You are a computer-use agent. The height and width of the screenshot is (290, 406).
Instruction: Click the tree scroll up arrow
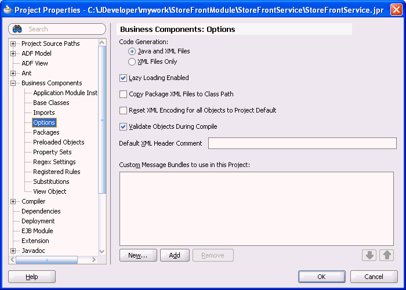[x=102, y=42]
